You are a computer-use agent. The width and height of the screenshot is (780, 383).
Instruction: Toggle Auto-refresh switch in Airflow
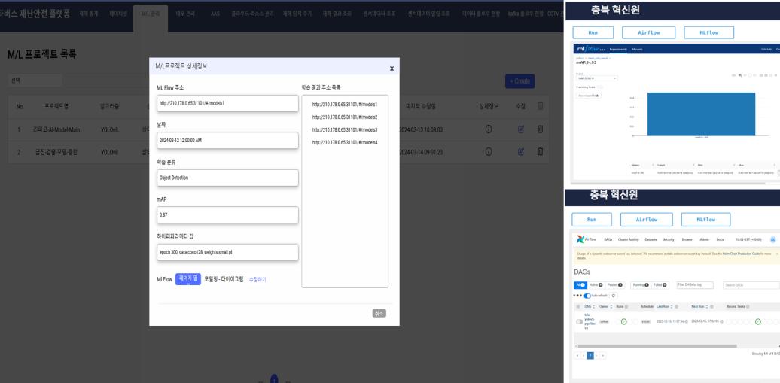tap(587, 296)
